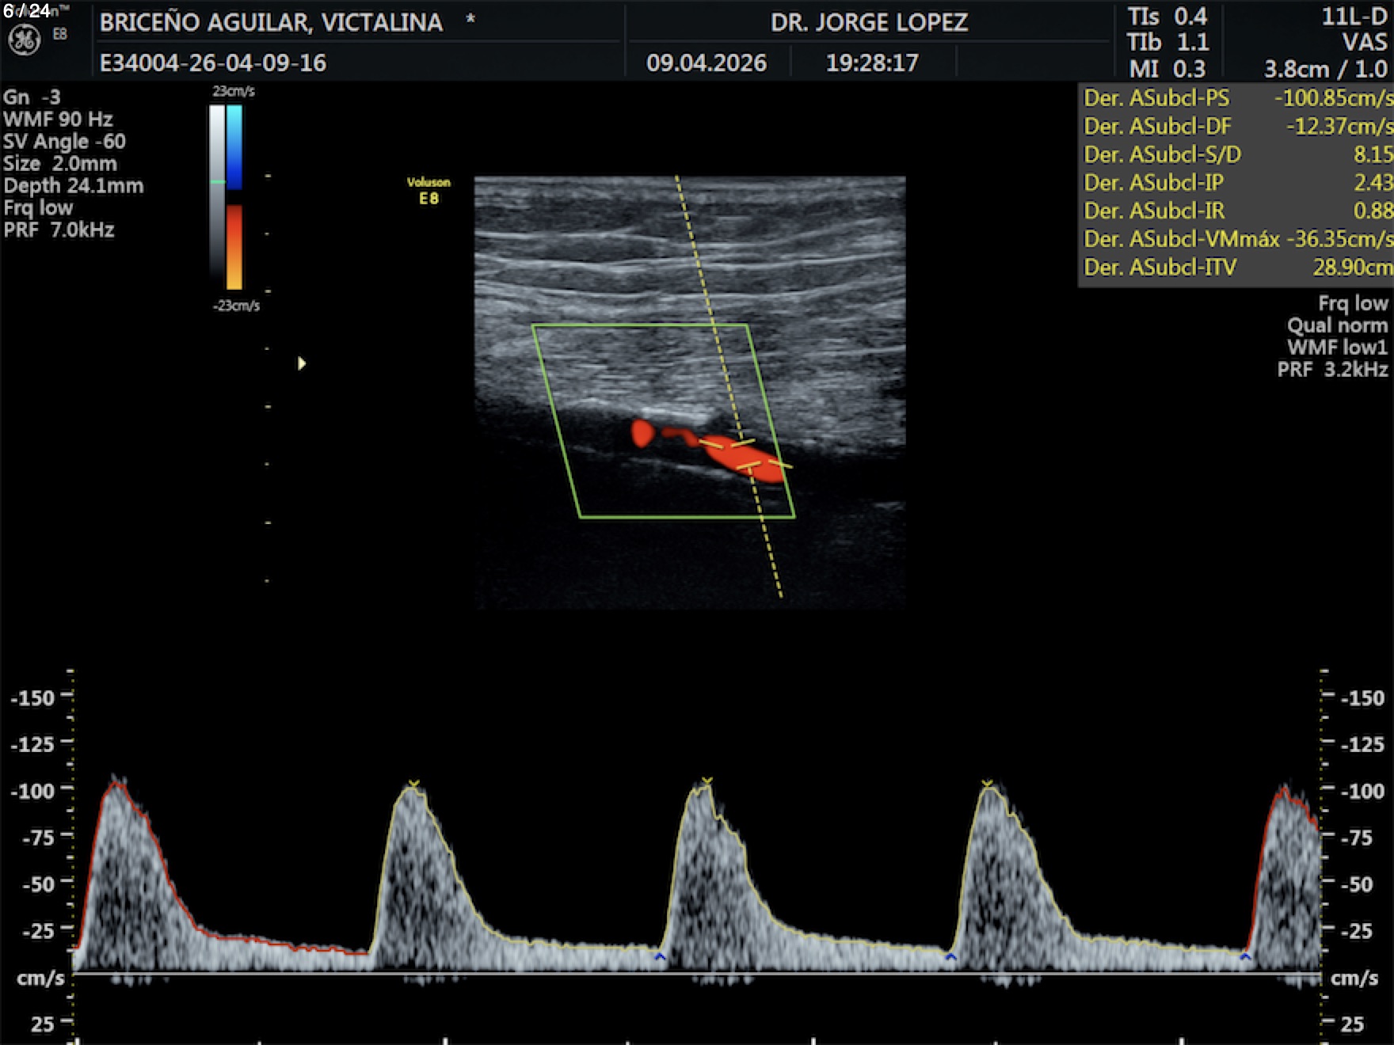Viewport: 1394px width, 1045px height.
Task: Click the PRF 7.0kHz setting
Action: [x=59, y=230]
